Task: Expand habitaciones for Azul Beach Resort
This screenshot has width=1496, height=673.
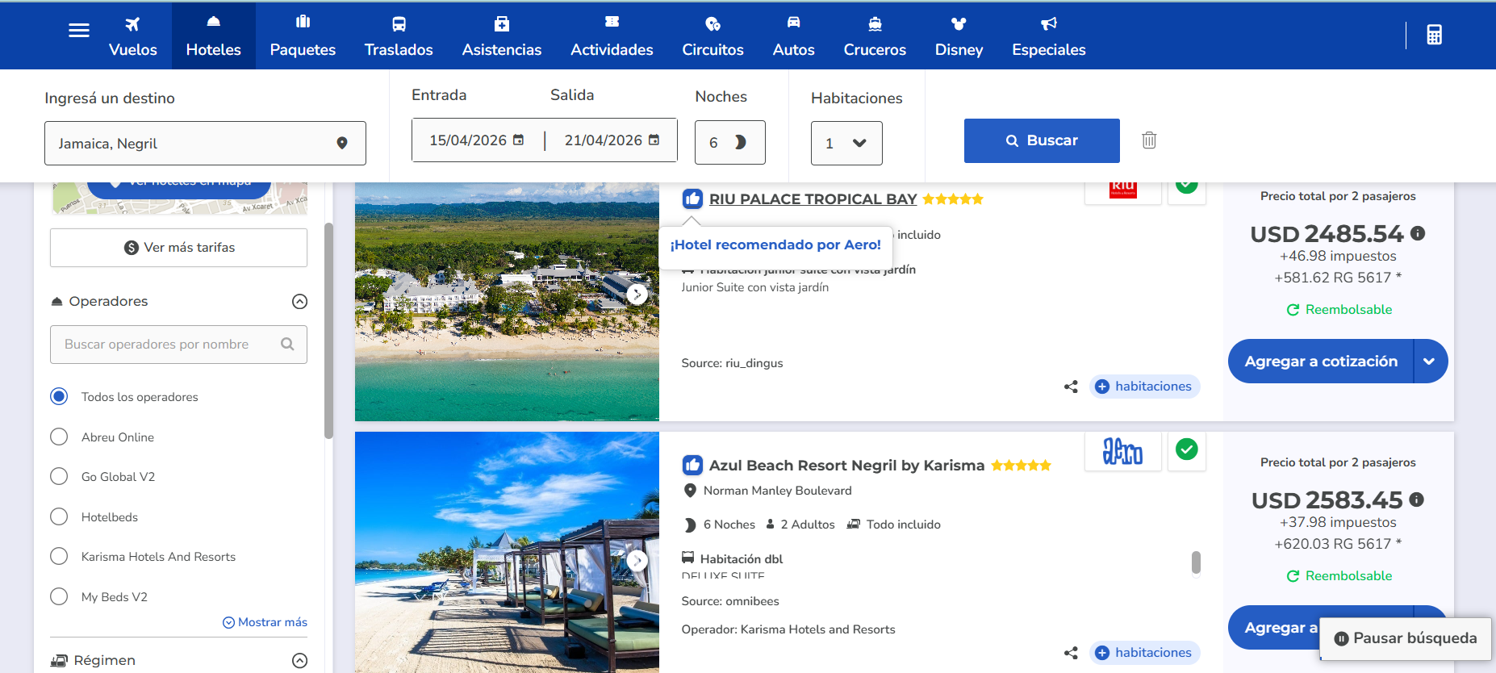Action: (x=1145, y=653)
